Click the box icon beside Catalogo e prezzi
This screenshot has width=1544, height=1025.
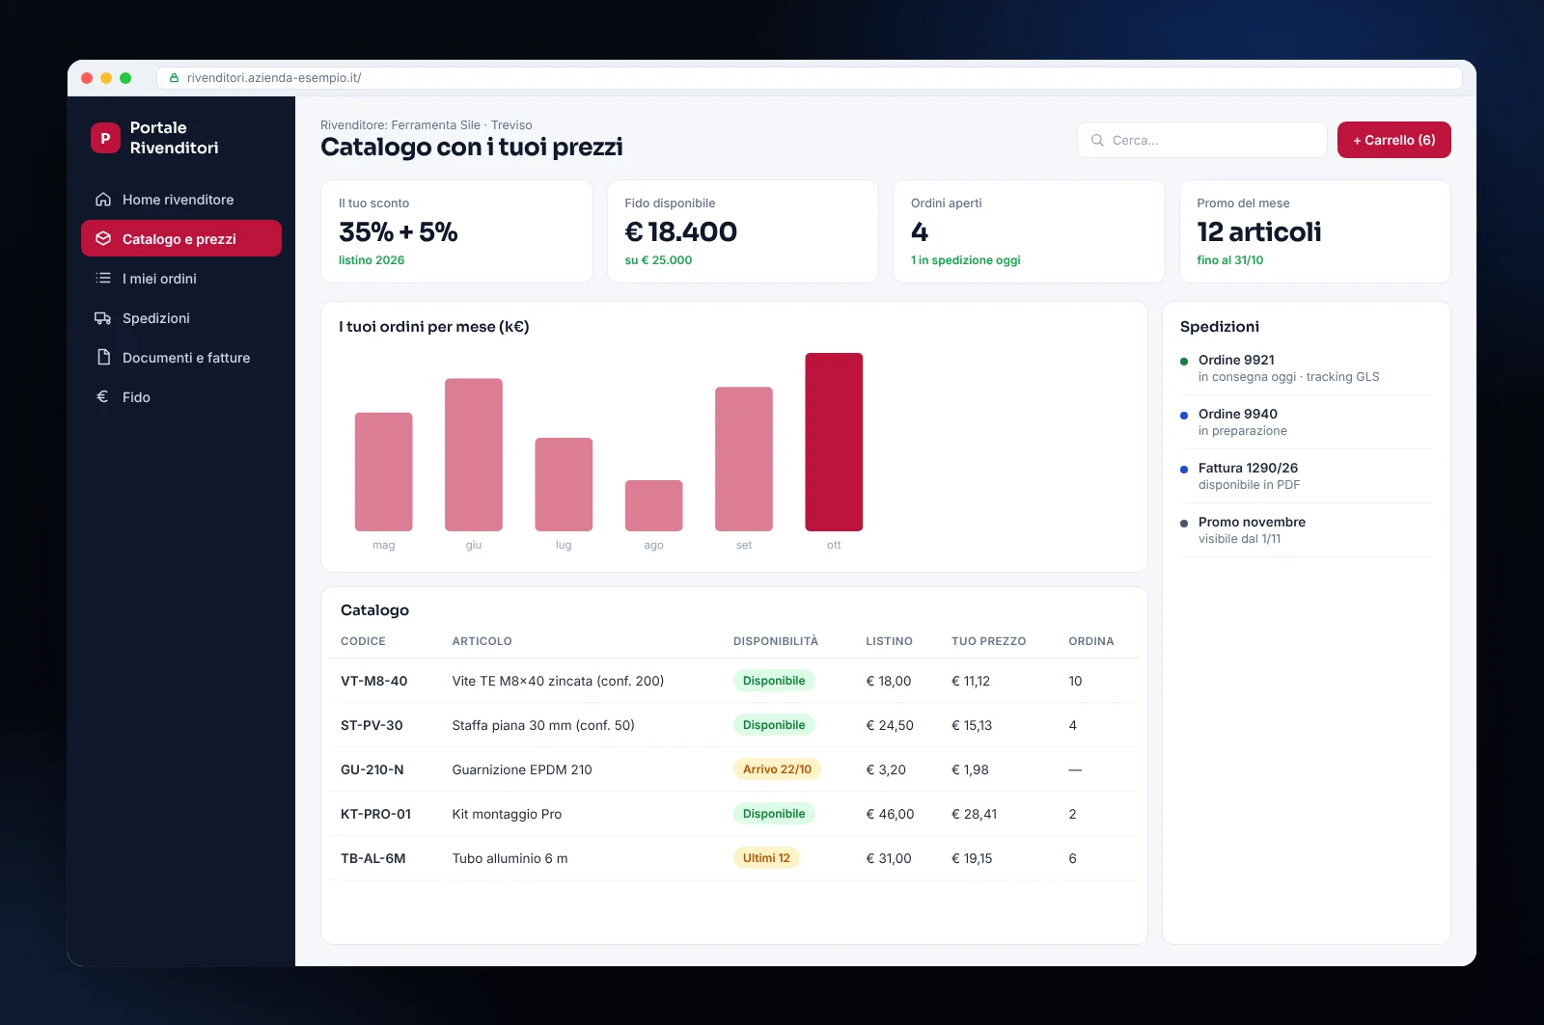coord(103,239)
